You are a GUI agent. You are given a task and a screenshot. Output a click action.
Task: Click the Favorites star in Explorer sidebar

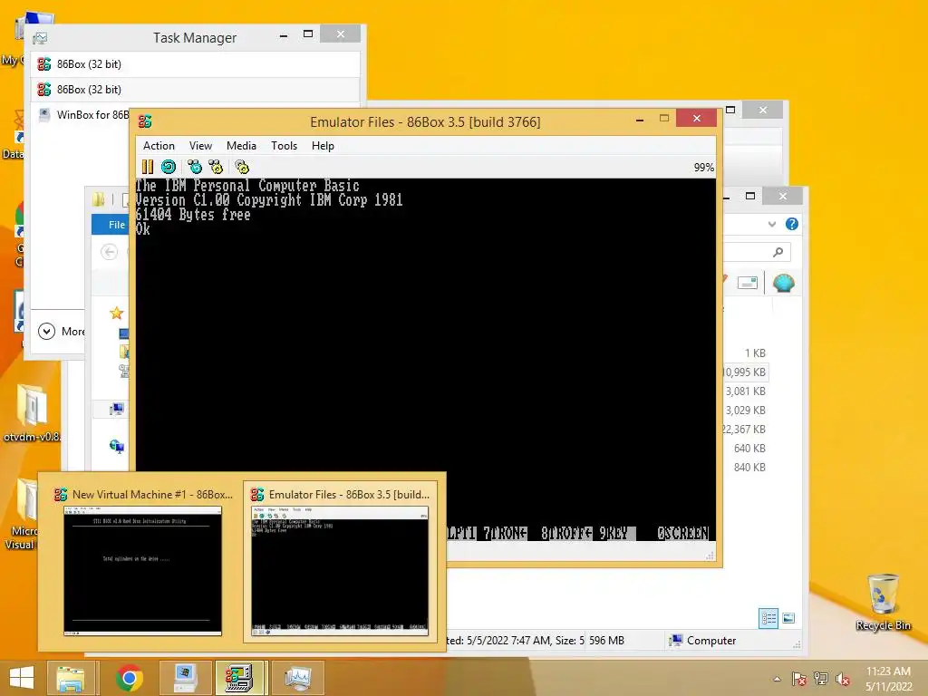click(117, 313)
